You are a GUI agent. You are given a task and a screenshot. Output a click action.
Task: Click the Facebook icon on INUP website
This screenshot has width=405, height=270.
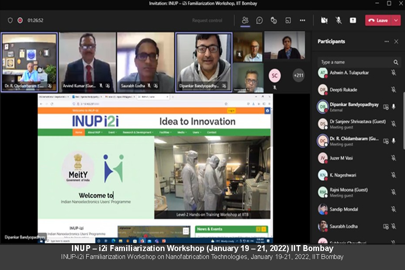pyautogui.click(x=267, y=110)
